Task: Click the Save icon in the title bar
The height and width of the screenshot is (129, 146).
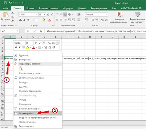Action: (x=5, y=3)
